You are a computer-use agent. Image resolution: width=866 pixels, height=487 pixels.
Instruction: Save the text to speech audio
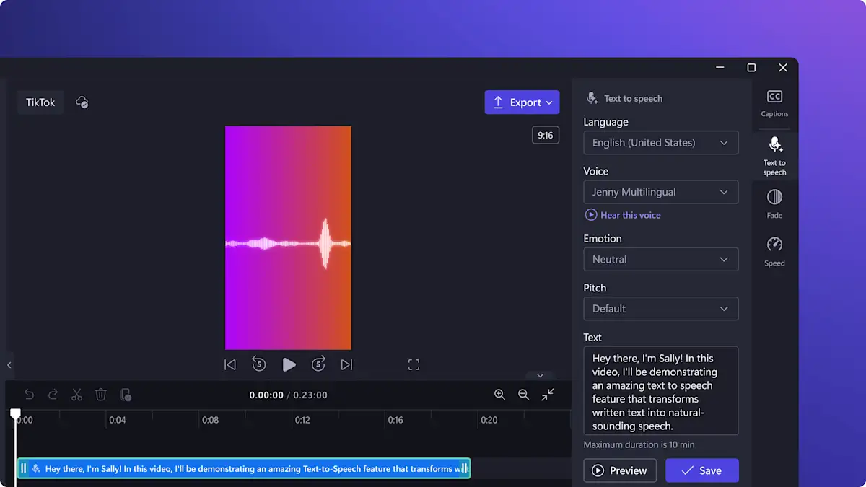coord(701,470)
